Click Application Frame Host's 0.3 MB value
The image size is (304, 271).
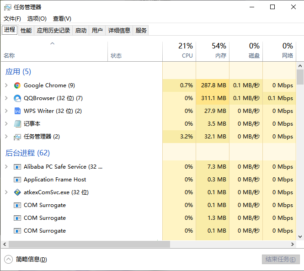click(x=217, y=180)
